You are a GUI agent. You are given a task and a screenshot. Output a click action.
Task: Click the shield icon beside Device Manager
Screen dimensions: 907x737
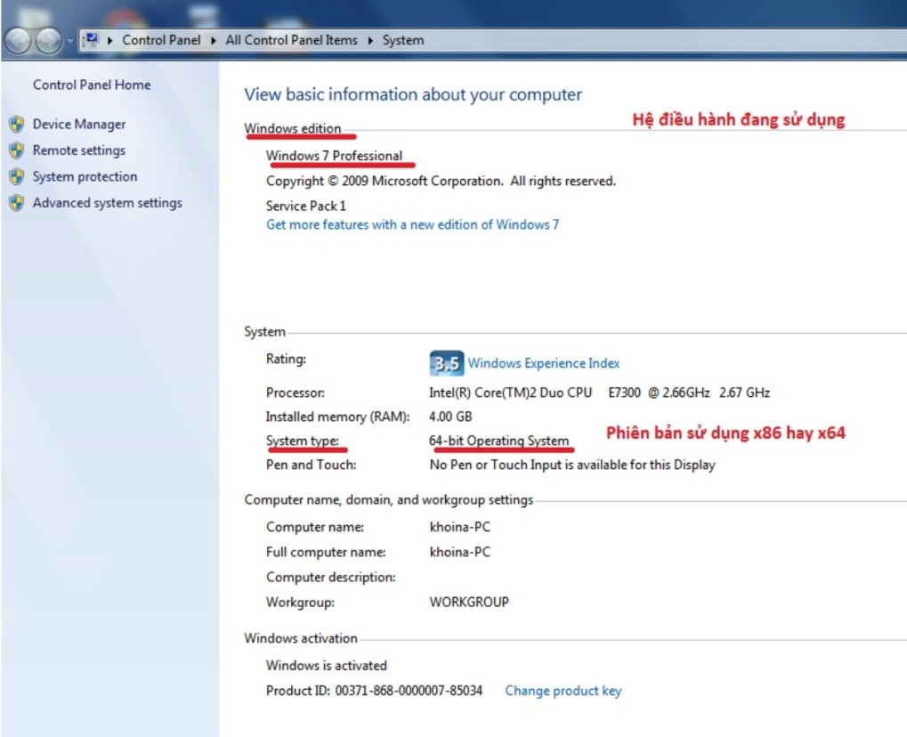(x=17, y=124)
